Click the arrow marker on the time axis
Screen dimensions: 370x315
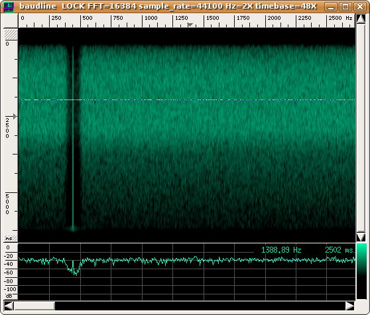pyautogui.click(x=15, y=116)
